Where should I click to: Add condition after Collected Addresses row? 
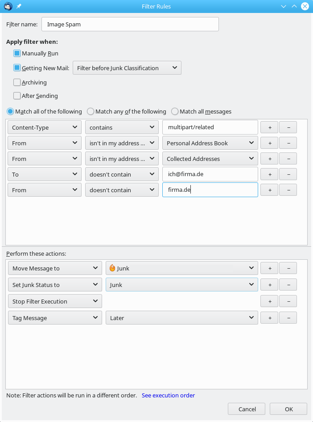pos(269,159)
